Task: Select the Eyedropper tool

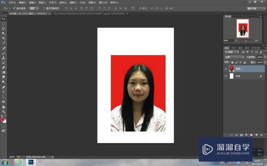Action: coord(4,43)
